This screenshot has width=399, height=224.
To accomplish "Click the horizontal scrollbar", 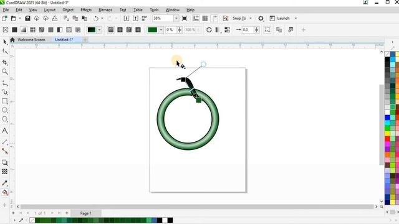I will coord(197,207).
